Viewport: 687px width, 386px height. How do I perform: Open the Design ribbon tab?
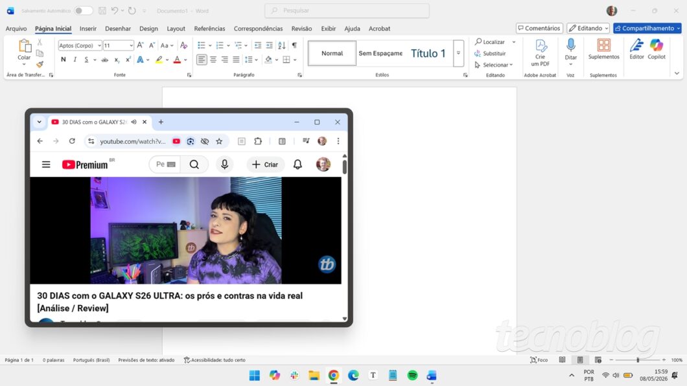coord(148,28)
